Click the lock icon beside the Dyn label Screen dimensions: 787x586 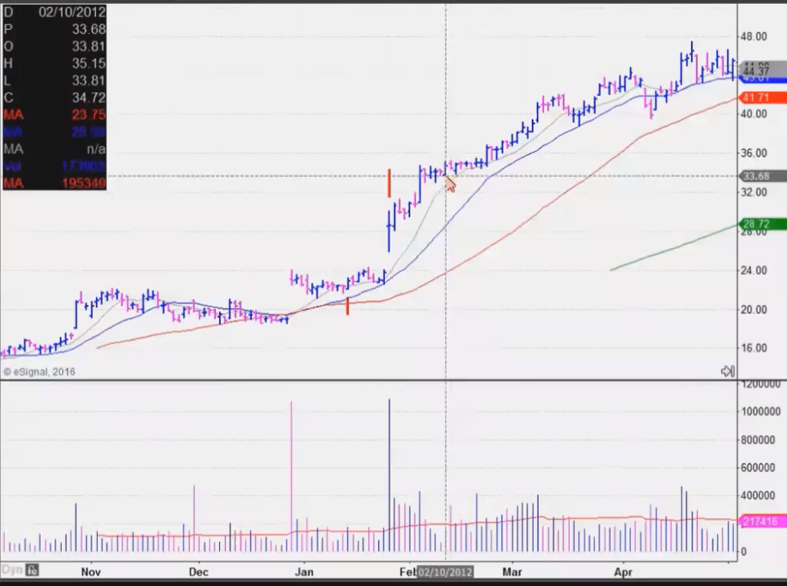pyautogui.click(x=31, y=571)
